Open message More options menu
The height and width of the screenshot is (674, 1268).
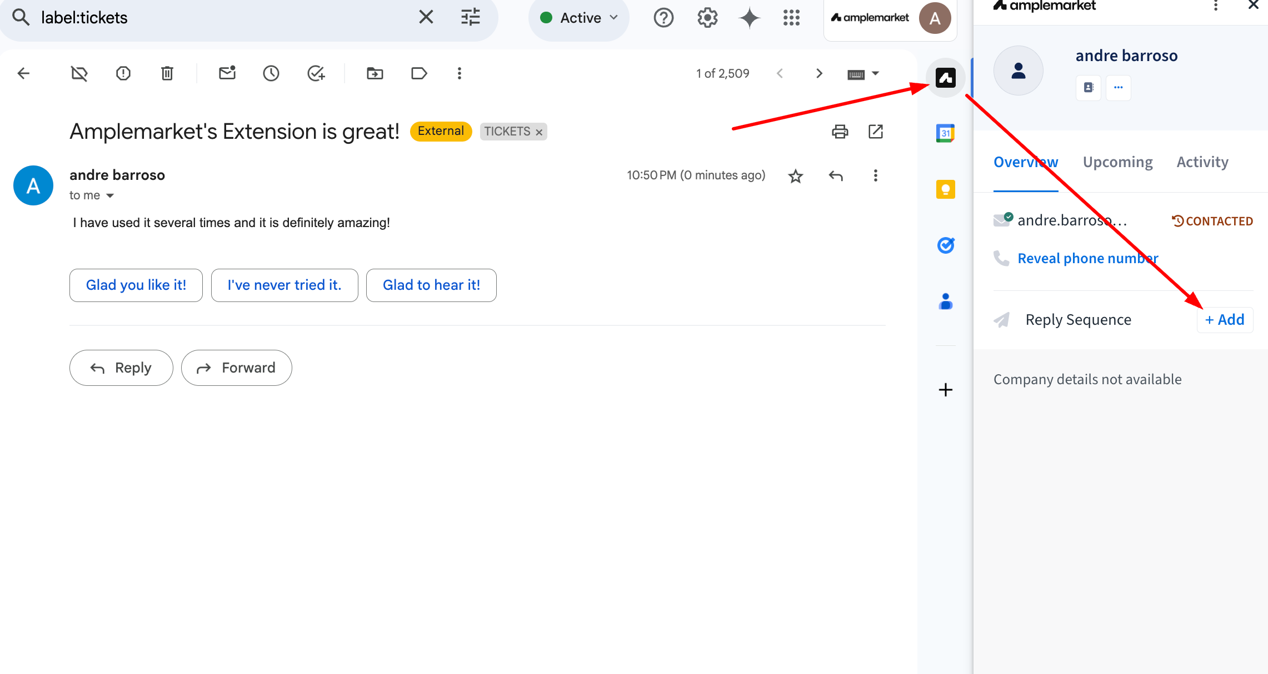point(876,175)
